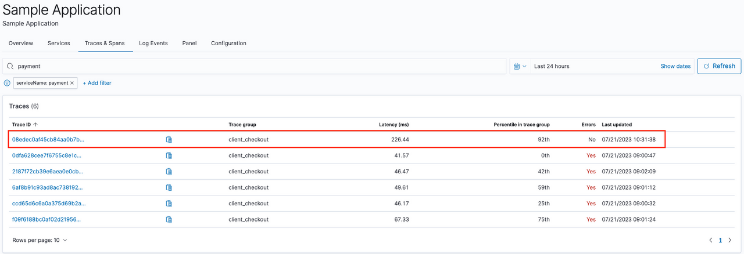This screenshot has height=254, width=744.
Task: Go to next page of traces
Action: click(x=730, y=240)
